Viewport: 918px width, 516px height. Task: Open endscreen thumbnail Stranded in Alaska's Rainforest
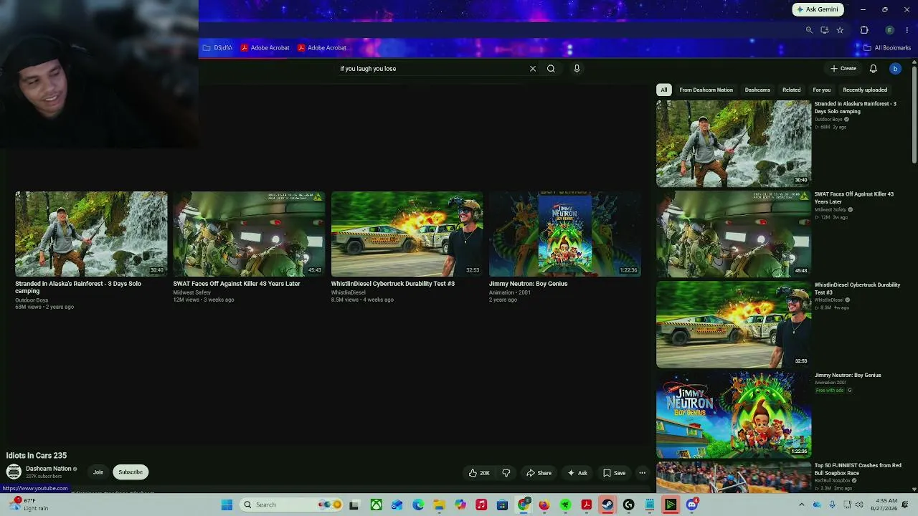point(91,234)
